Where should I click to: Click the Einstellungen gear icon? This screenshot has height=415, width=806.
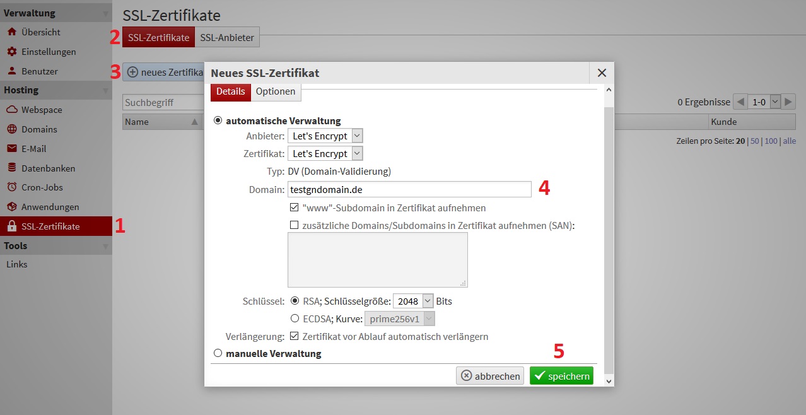click(x=11, y=52)
